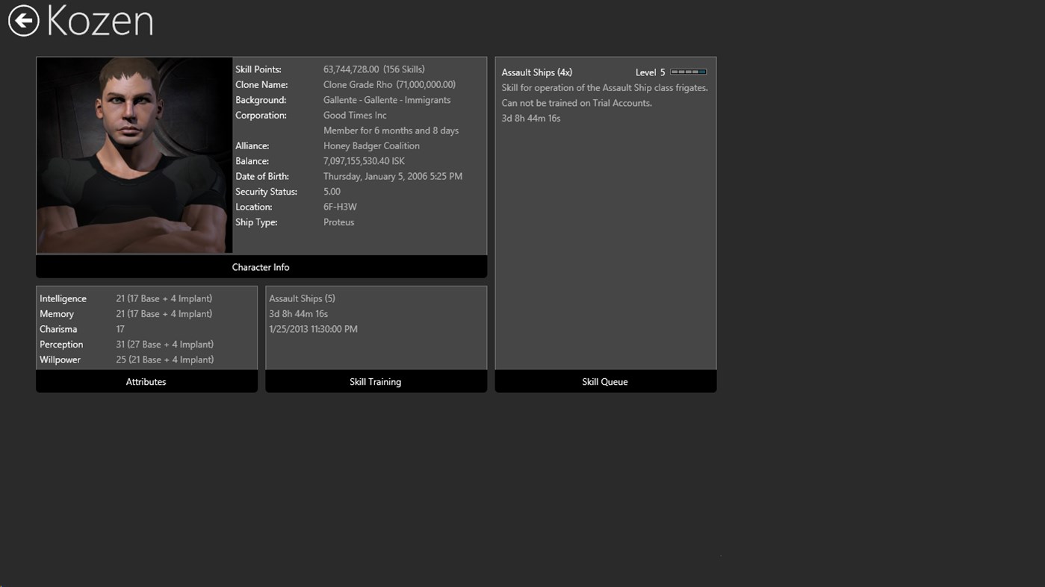Screen dimensions: 1045x587
Task: Select the character portrait of Kozen
Action: pos(134,154)
